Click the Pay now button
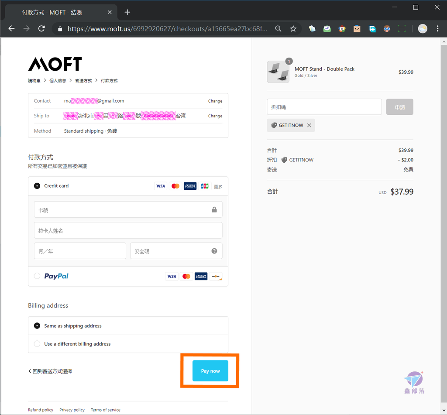The width and height of the screenshot is (447, 415). (210, 371)
